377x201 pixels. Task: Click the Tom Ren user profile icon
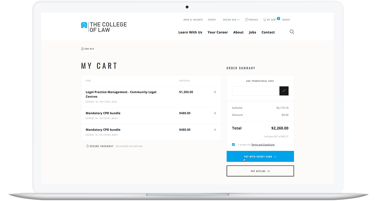click(82, 49)
